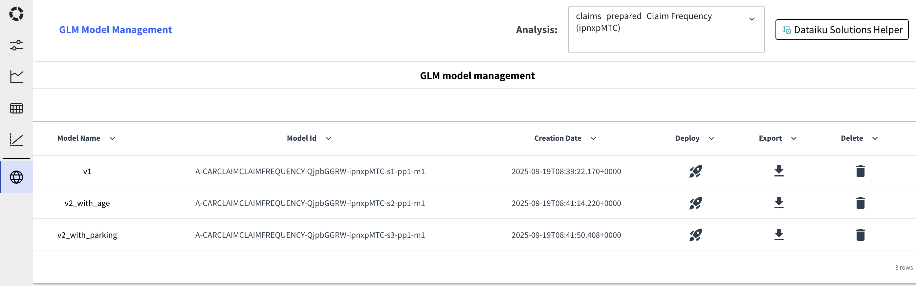Deploy the v2_with_parking model

pyautogui.click(x=695, y=235)
